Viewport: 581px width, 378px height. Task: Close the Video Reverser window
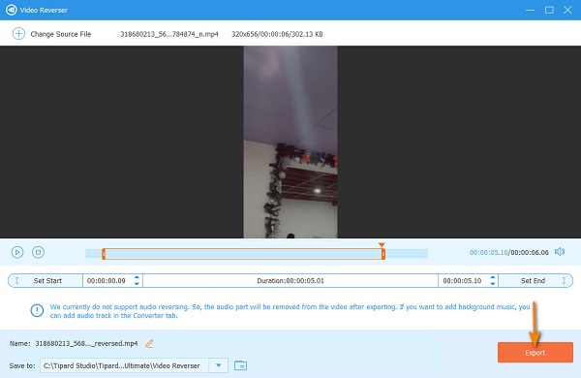click(567, 10)
